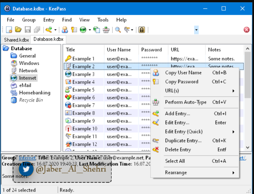This screenshot has width=254, height=194.
Task: Sort entries by Title column header
Action: pyautogui.click(x=84, y=50)
